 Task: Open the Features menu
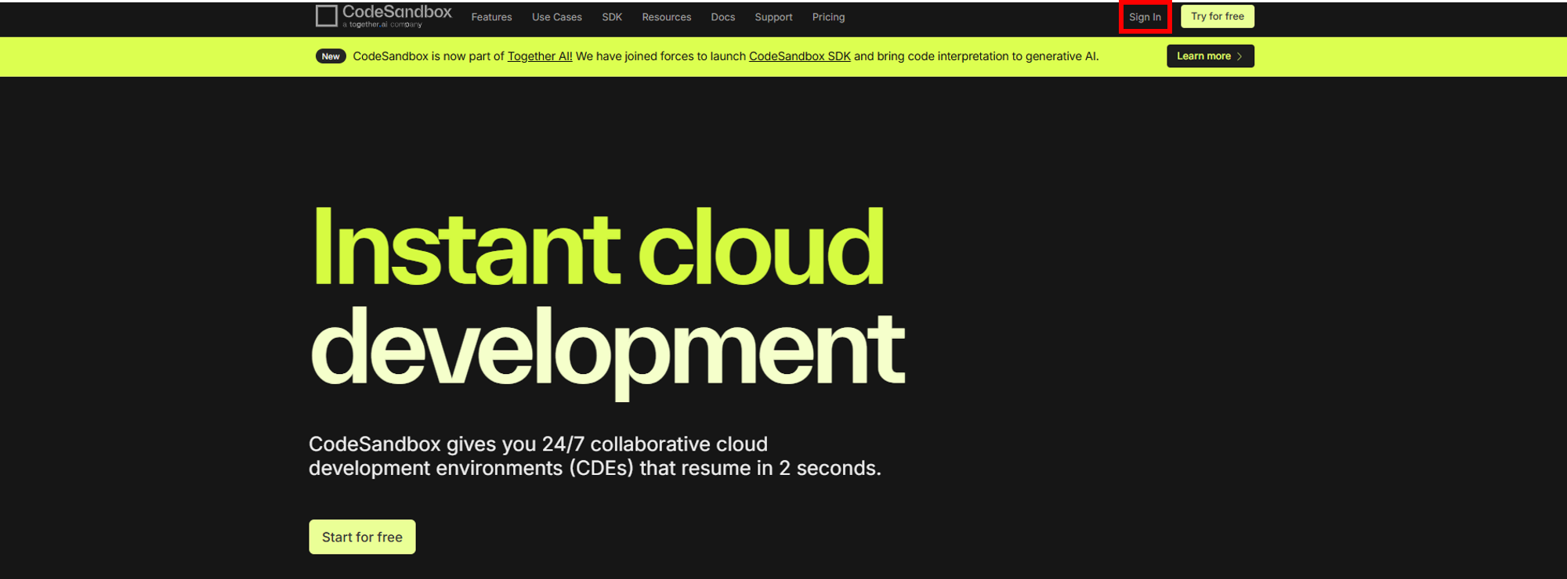pos(491,17)
